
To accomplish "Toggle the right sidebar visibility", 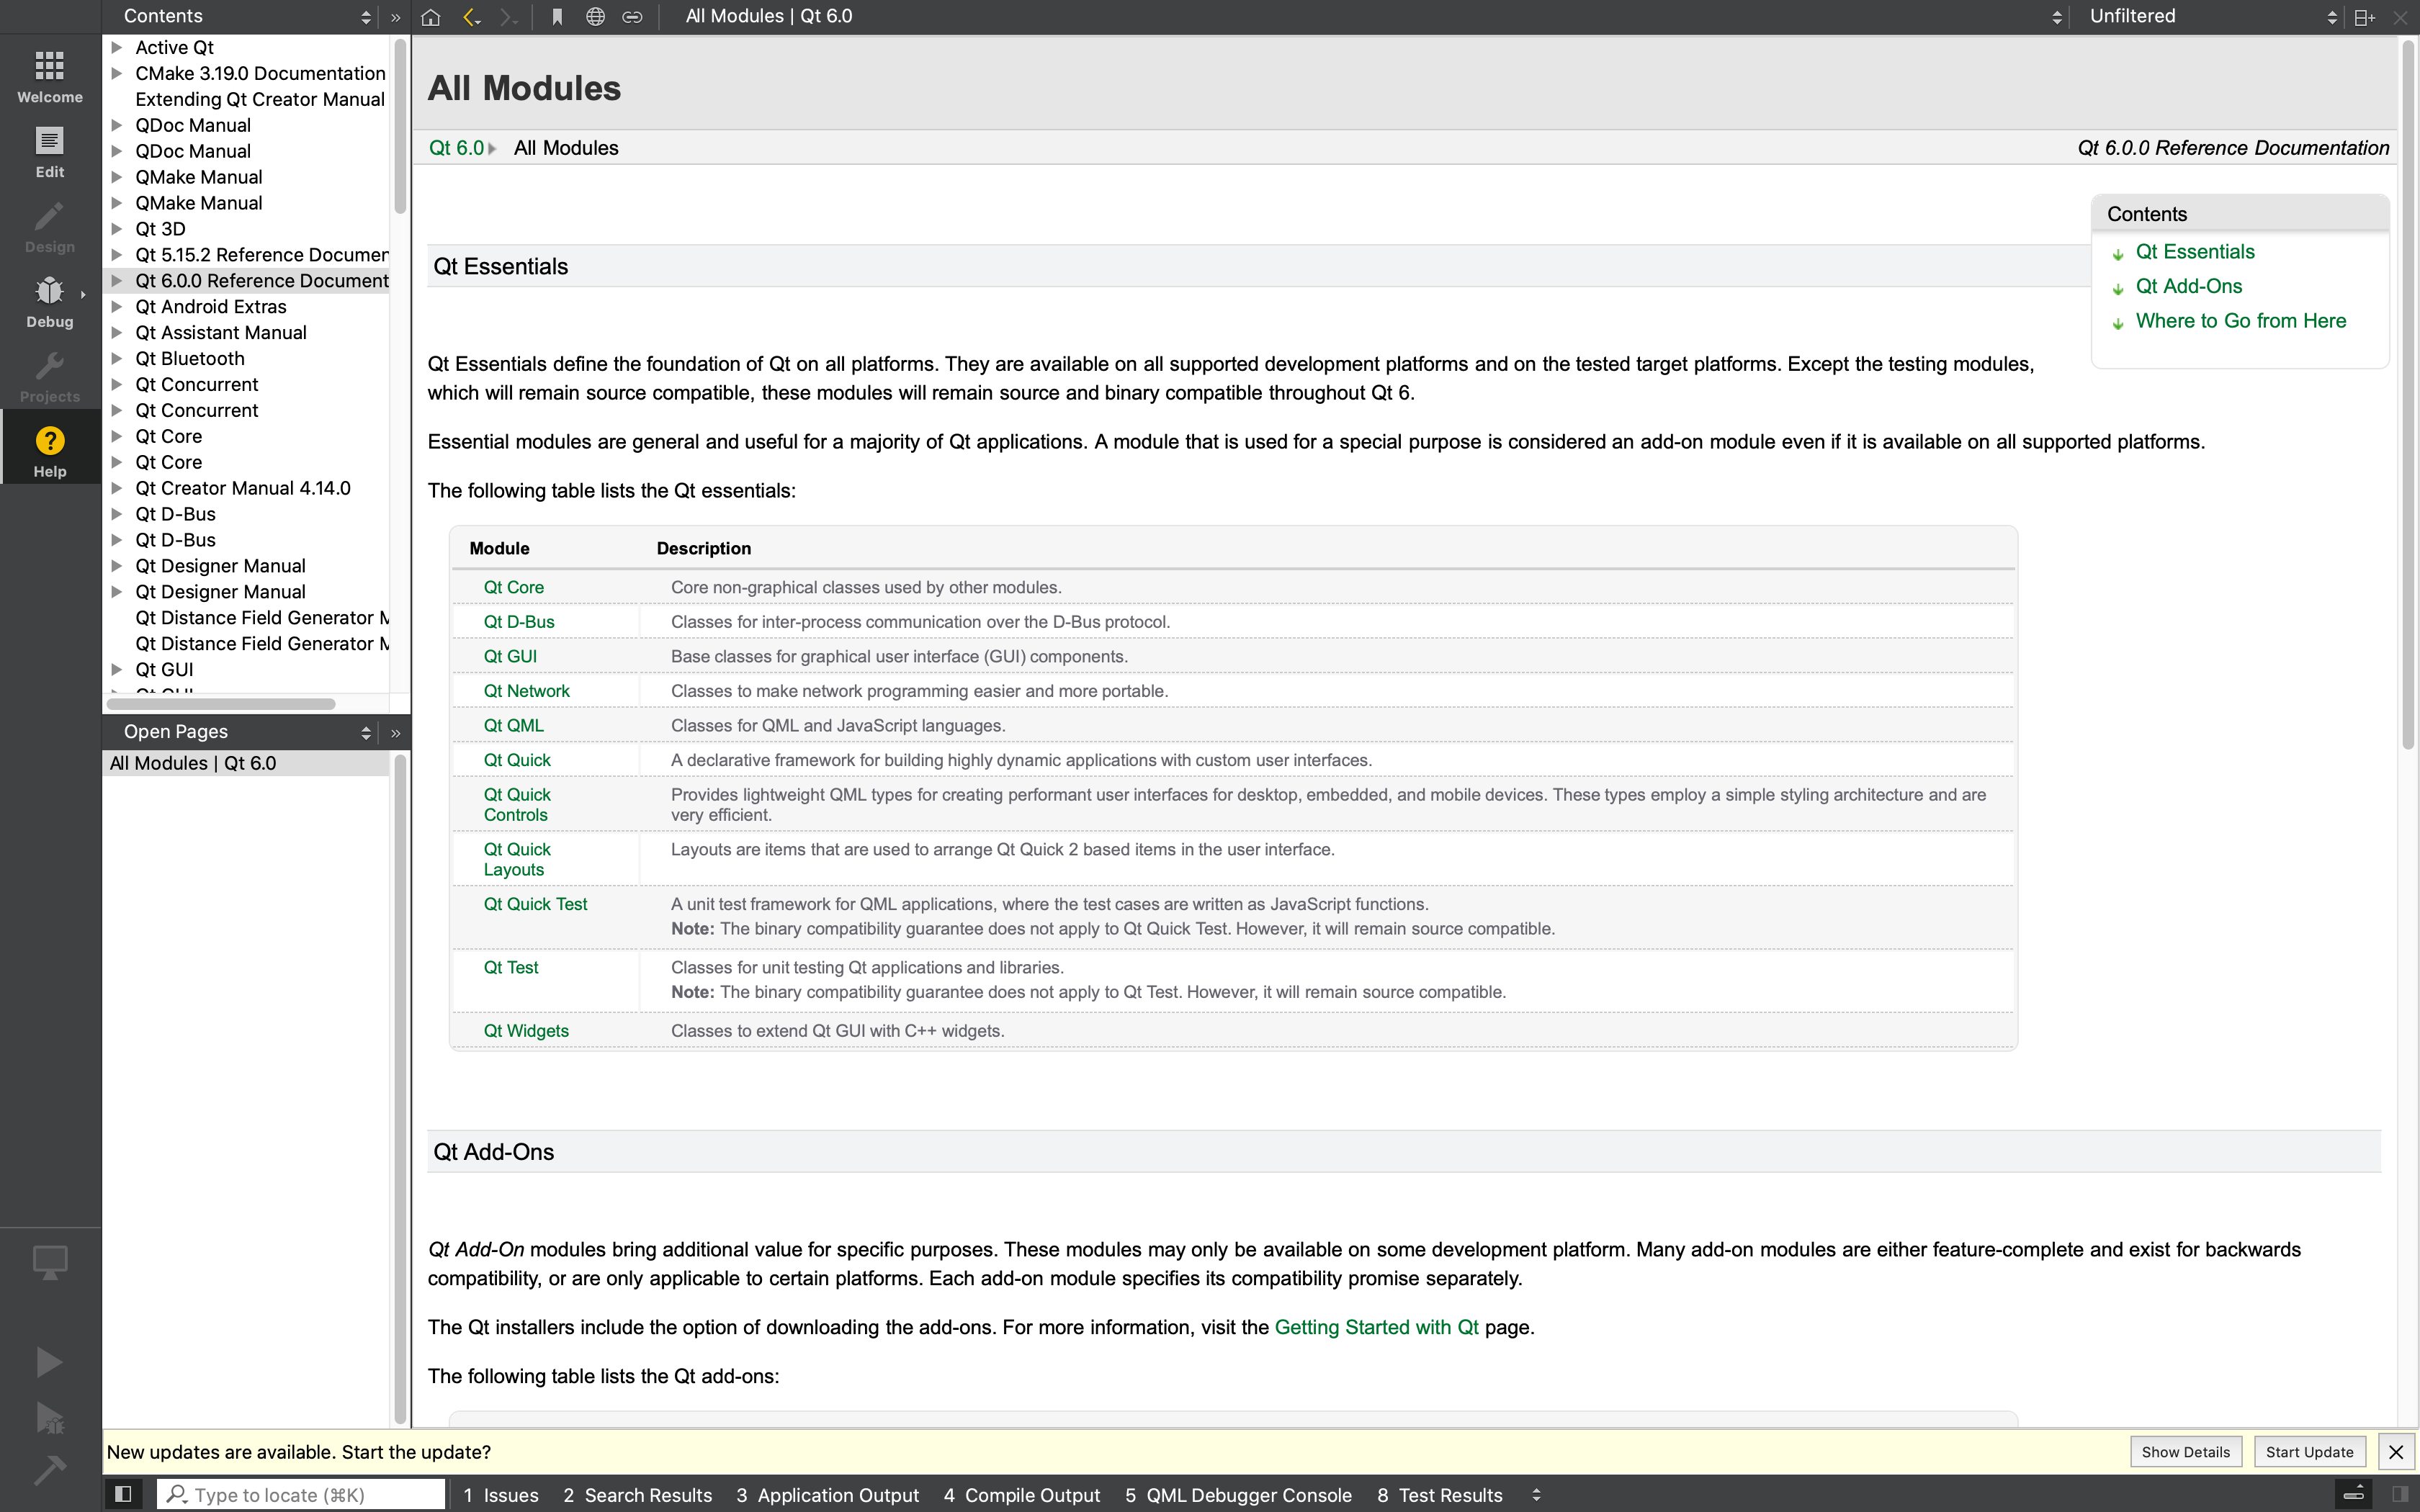I will 2399,1494.
